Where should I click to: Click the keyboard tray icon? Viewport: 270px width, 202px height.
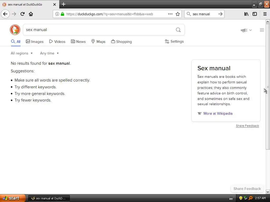tap(231, 198)
